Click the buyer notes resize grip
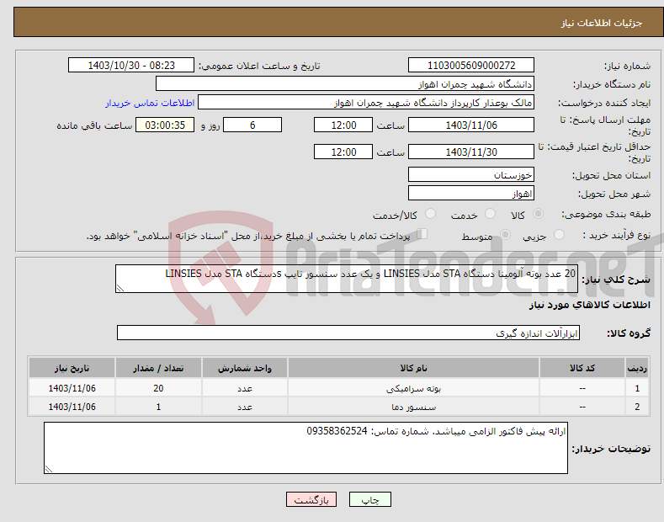Image resolution: width=664 pixels, height=522 pixels. tap(49, 469)
